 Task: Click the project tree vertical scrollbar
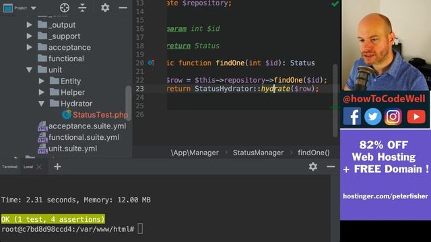[x=129, y=103]
